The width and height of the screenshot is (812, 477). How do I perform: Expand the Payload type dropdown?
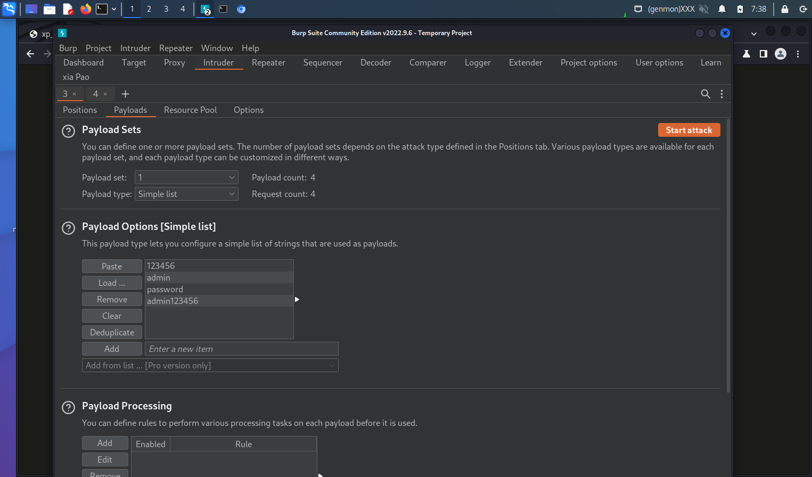[x=186, y=194]
